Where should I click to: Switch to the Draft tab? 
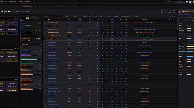[x=80, y=5]
